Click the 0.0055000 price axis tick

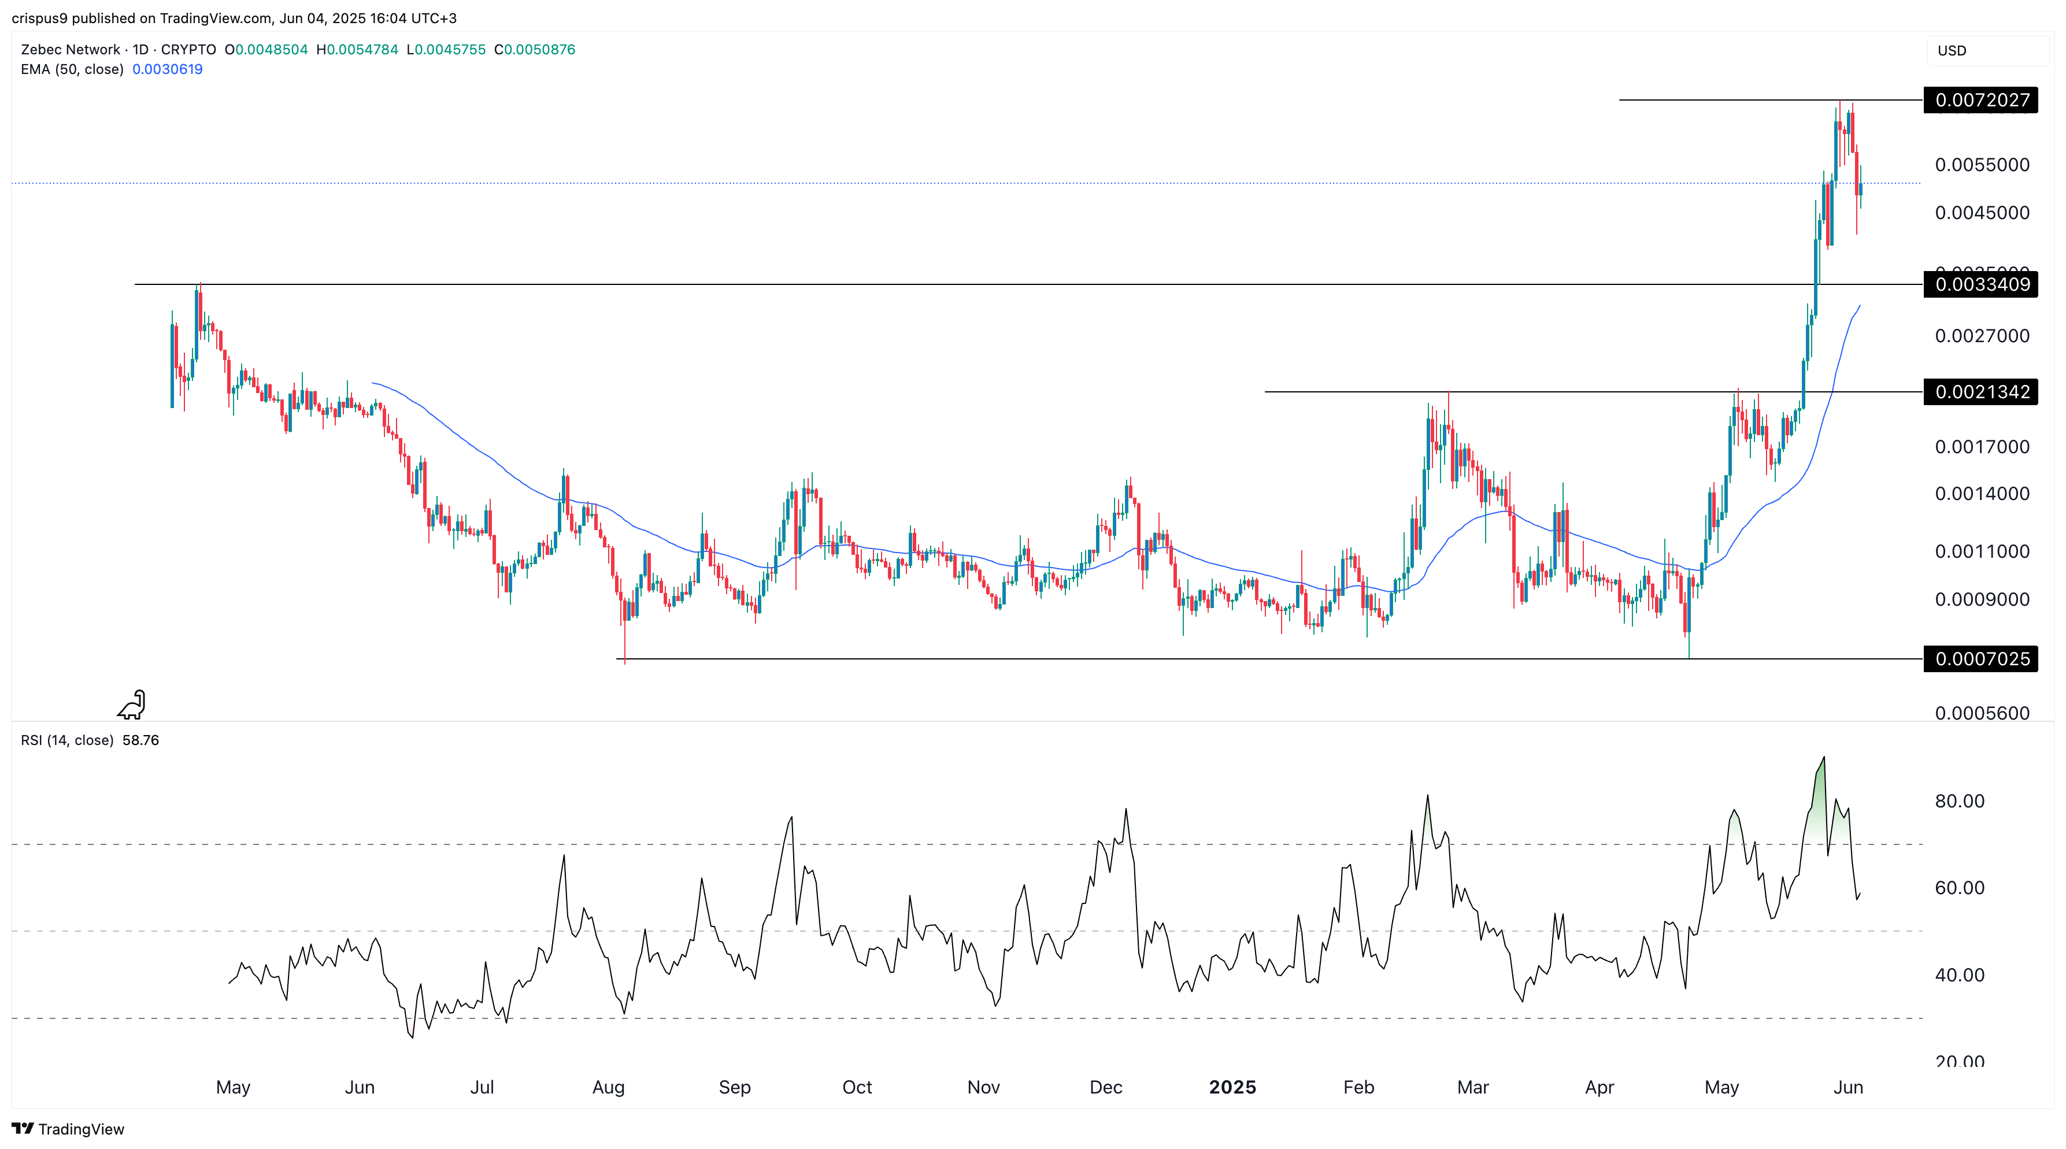coord(1983,165)
